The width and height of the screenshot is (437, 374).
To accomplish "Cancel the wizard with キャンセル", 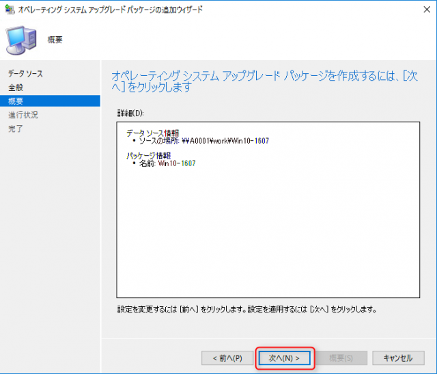I will point(398,358).
